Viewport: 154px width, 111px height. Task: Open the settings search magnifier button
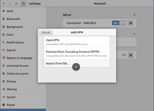[24, 4]
